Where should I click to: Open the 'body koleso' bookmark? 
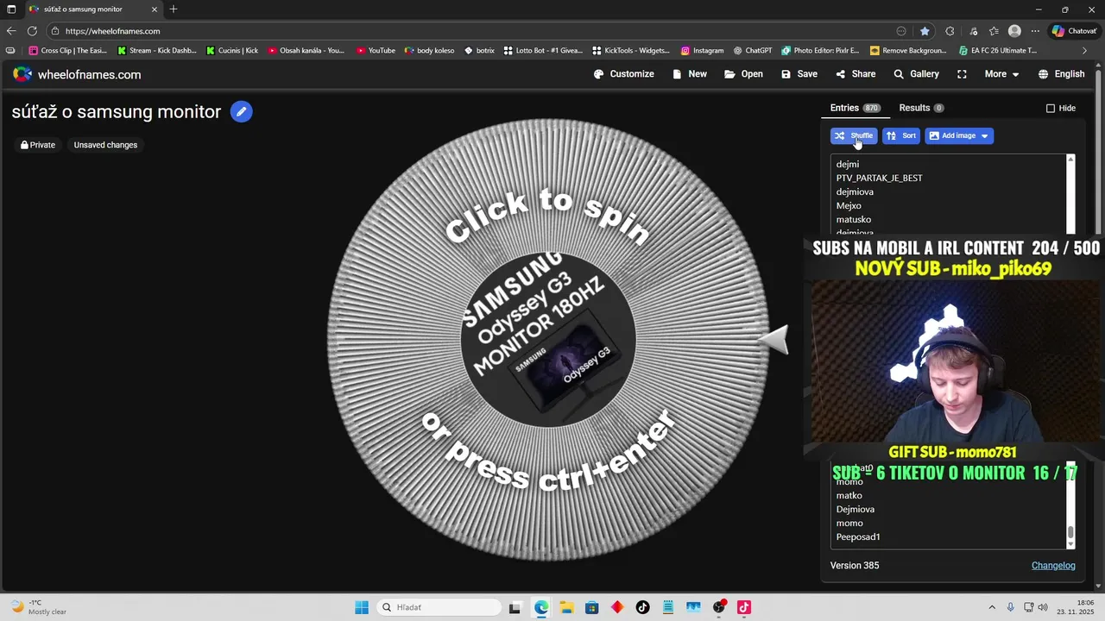click(429, 51)
